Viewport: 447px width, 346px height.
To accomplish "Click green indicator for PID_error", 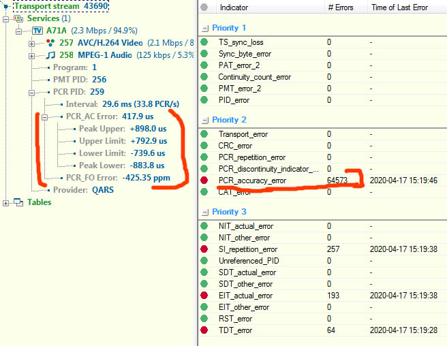I will point(204,100).
